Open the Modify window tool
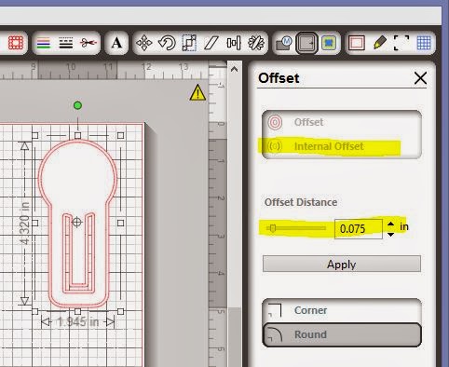This screenshot has height=367, width=449. [284, 43]
